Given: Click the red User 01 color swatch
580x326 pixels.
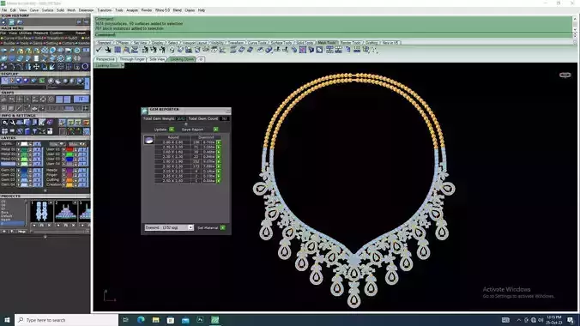Looking at the screenshot, I should coord(69,149).
